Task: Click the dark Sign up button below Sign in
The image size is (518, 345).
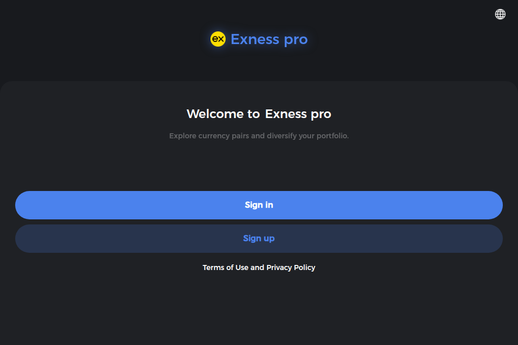Action: pos(259,238)
